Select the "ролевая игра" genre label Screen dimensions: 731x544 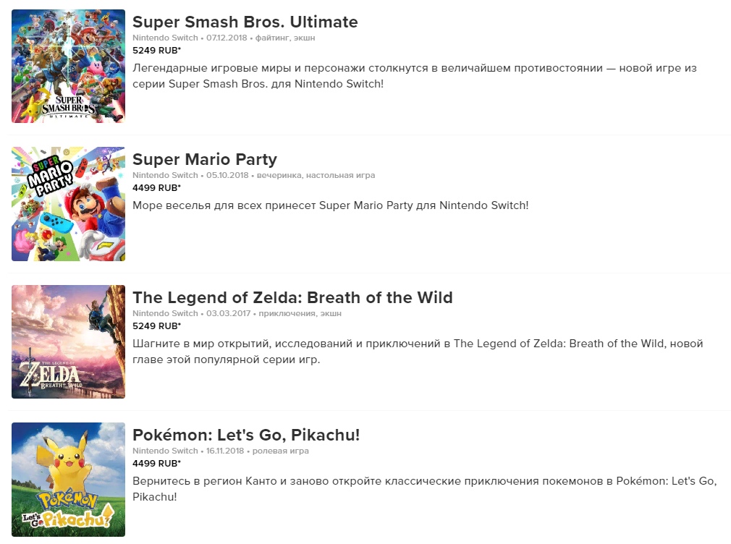(x=280, y=451)
